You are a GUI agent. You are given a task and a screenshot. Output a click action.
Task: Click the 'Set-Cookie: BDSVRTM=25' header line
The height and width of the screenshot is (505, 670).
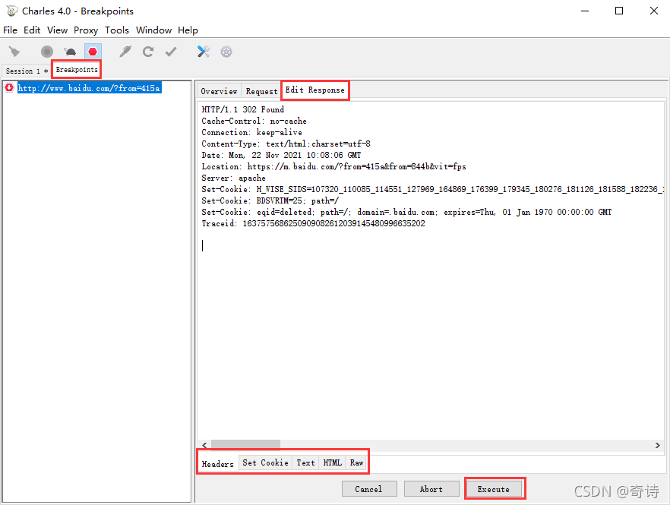270,200
